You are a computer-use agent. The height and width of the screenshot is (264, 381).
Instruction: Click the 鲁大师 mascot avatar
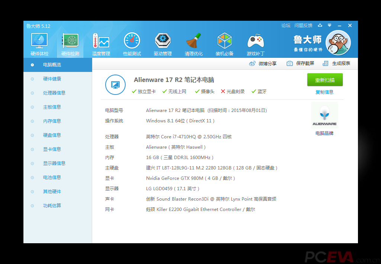click(x=338, y=43)
